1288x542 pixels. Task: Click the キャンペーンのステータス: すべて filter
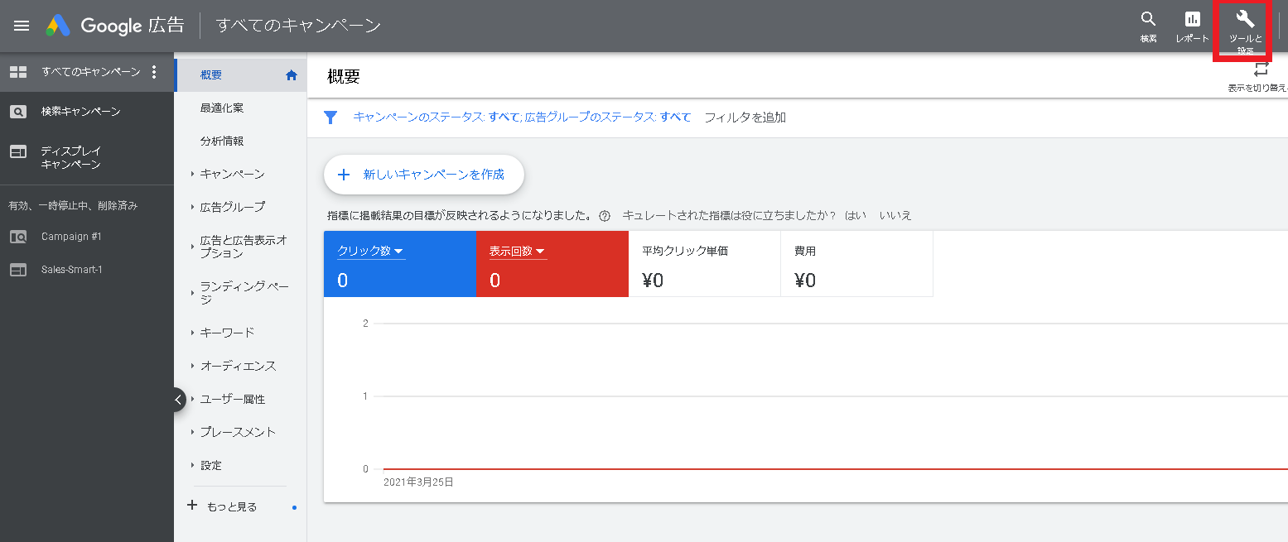436,118
